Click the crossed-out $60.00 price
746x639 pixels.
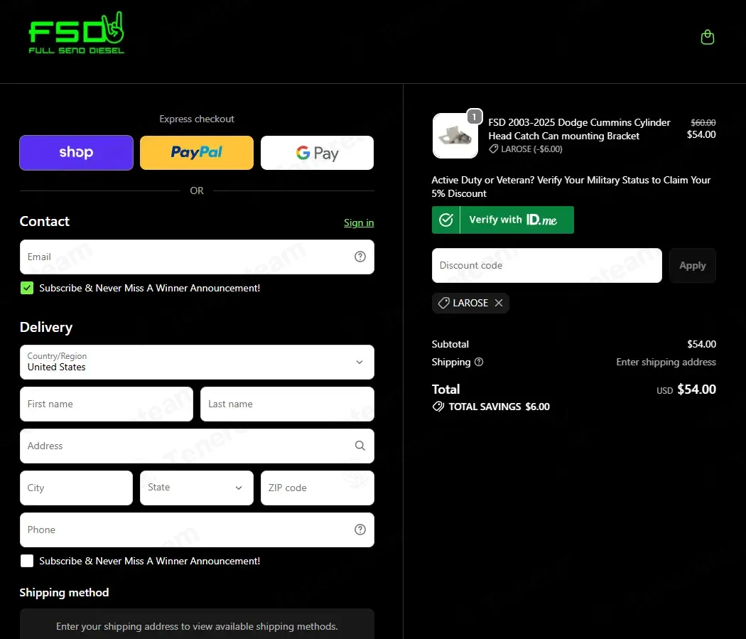click(x=703, y=123)
